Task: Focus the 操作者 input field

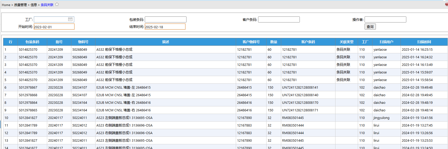Action: pyautogui.click(x=385, y=20)
